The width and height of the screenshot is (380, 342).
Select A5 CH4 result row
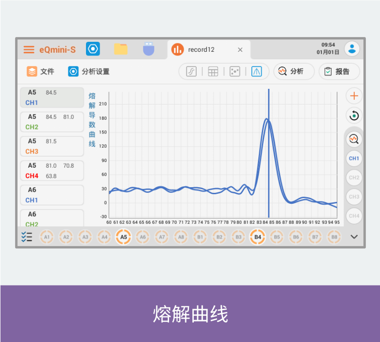click(52, 171)
